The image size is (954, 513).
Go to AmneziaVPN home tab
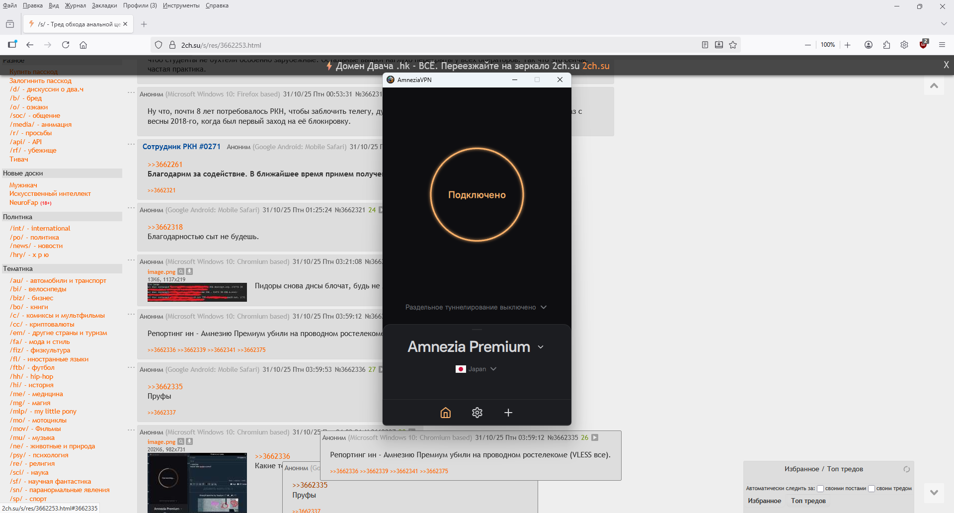coord(446,413)
